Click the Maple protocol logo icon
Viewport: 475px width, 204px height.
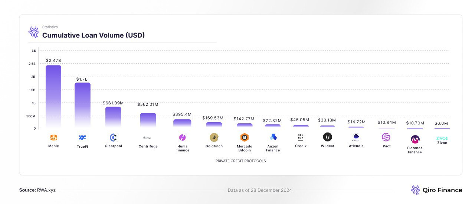click(53, 138)
